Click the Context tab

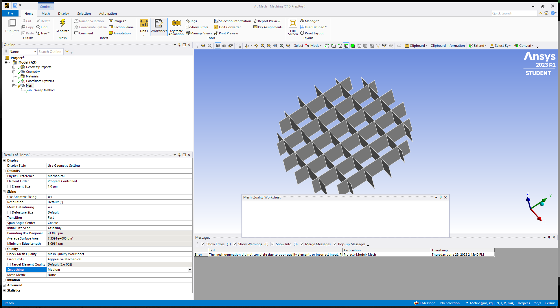click(46, 6)
